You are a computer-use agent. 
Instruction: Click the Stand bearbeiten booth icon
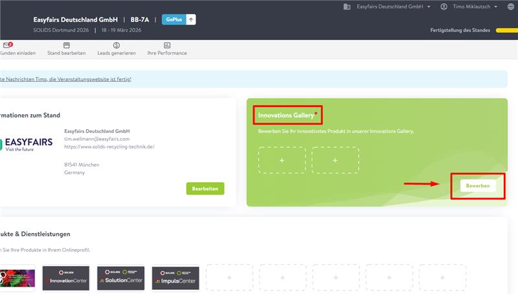pos(66,45)
